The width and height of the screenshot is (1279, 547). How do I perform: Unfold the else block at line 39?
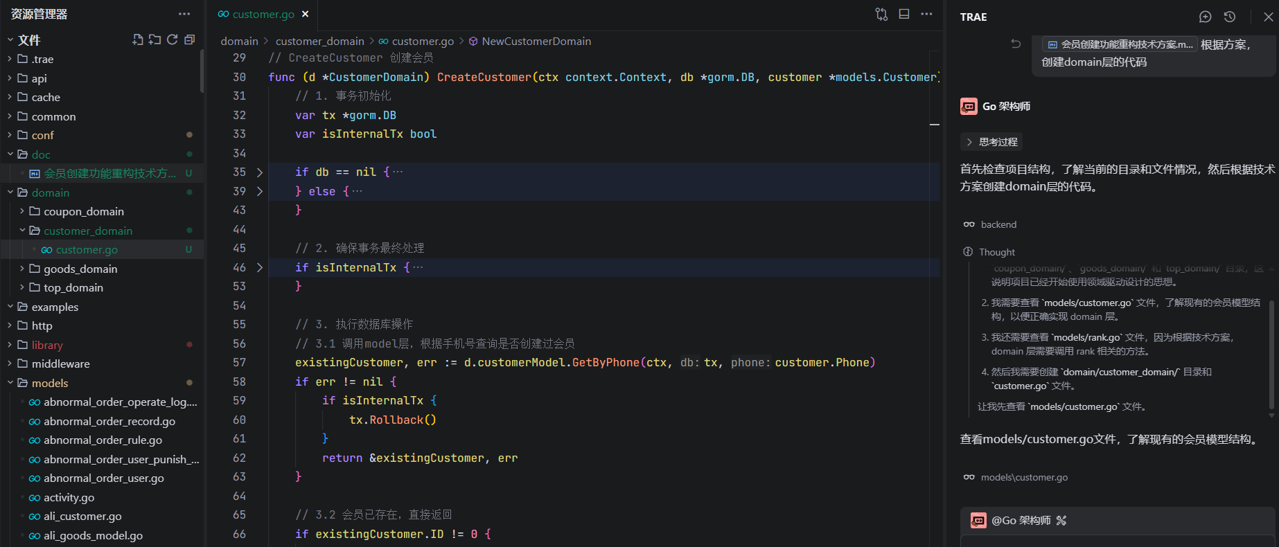[x=260, y=191]
